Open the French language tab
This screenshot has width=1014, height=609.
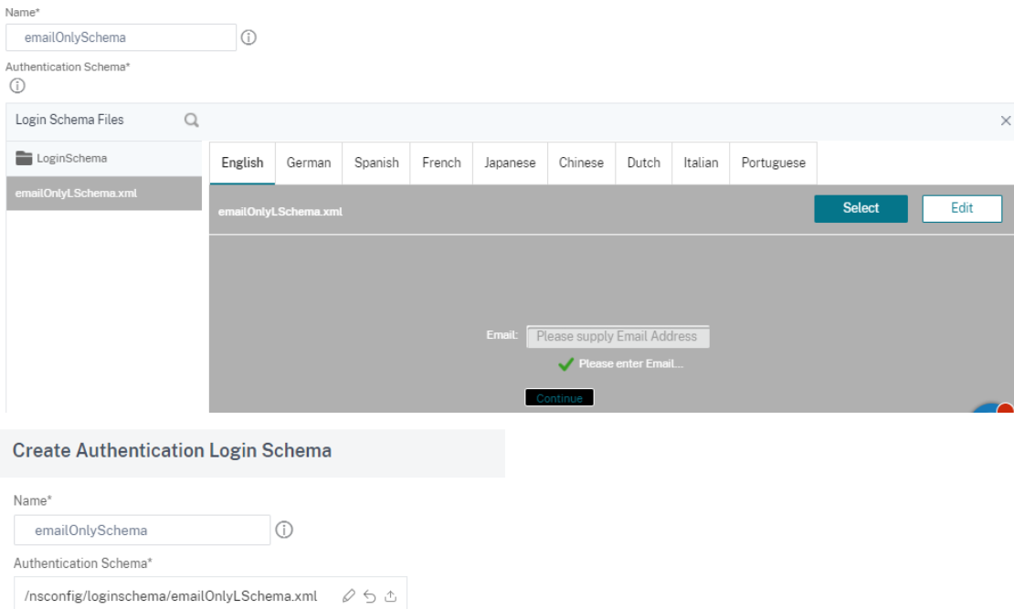441,163
